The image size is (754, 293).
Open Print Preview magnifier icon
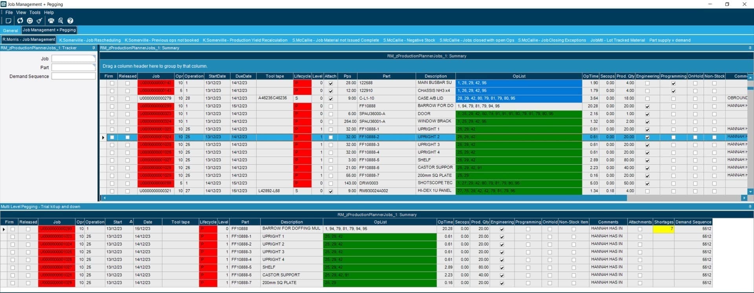[60, 21]
